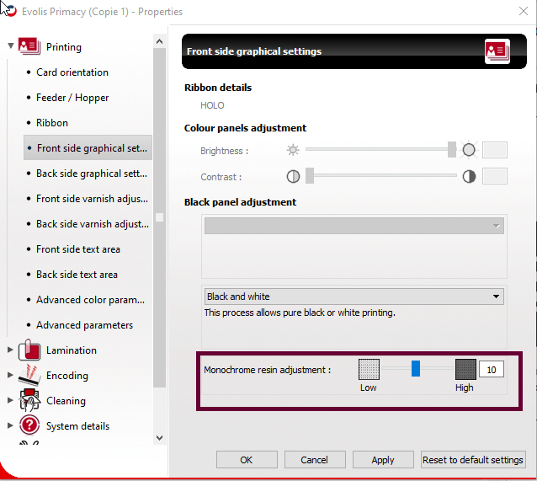Image resolution: width=537 pixels, height=481 pixels.
Task: Click the Evolis logo in title bar
Action: point(10,11)
